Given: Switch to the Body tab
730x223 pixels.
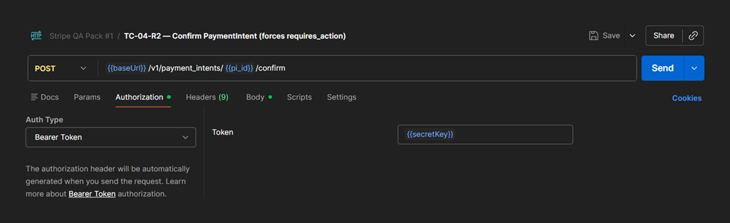Looking at the screenshot, I should coord(259,97).
